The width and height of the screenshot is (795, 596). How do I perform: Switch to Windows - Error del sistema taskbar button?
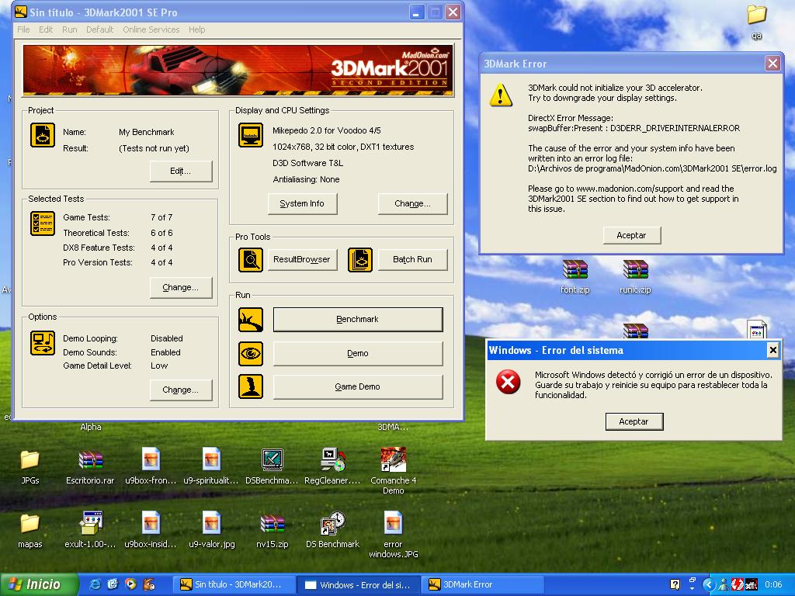click(x=358, y=585)
